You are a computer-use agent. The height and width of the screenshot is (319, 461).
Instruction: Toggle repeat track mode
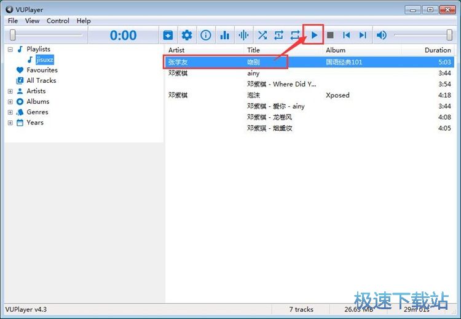(x=278, y=35)
